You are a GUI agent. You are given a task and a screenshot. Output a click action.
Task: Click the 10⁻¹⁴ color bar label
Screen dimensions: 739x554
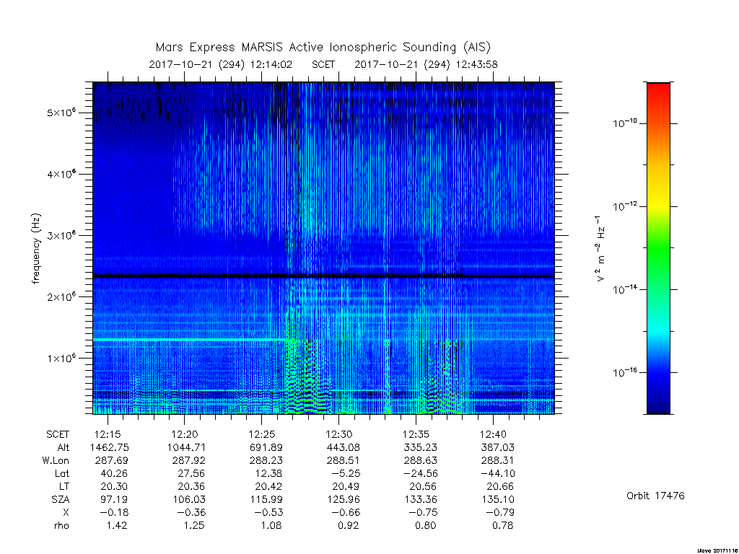(x=624, y=289)
